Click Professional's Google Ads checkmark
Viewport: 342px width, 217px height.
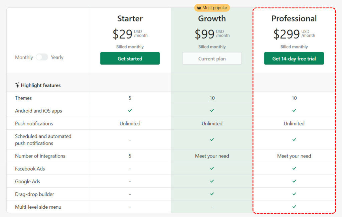click(x=294, y=181)
